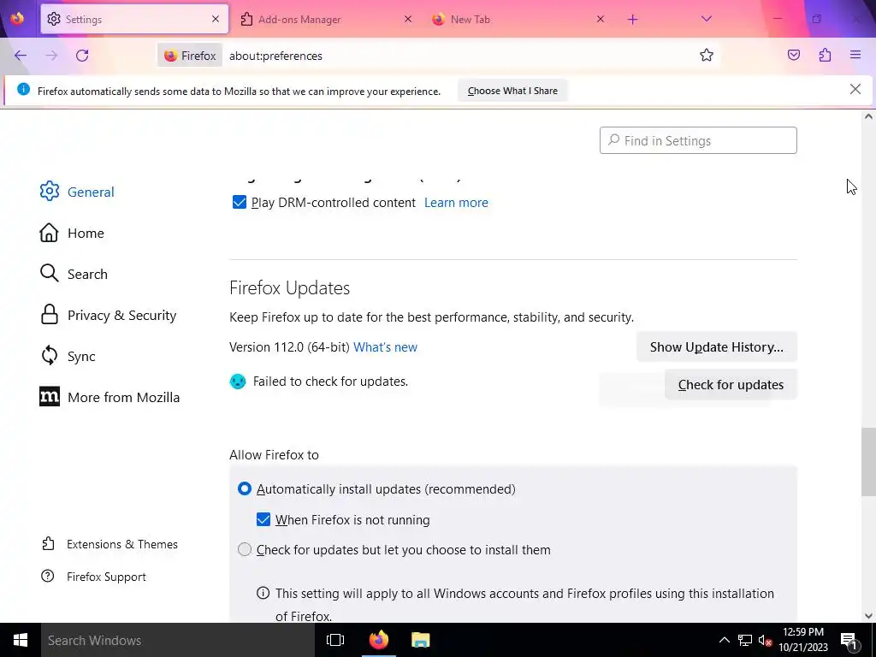Click the Firefox taskbar icon

click(379, 640)
